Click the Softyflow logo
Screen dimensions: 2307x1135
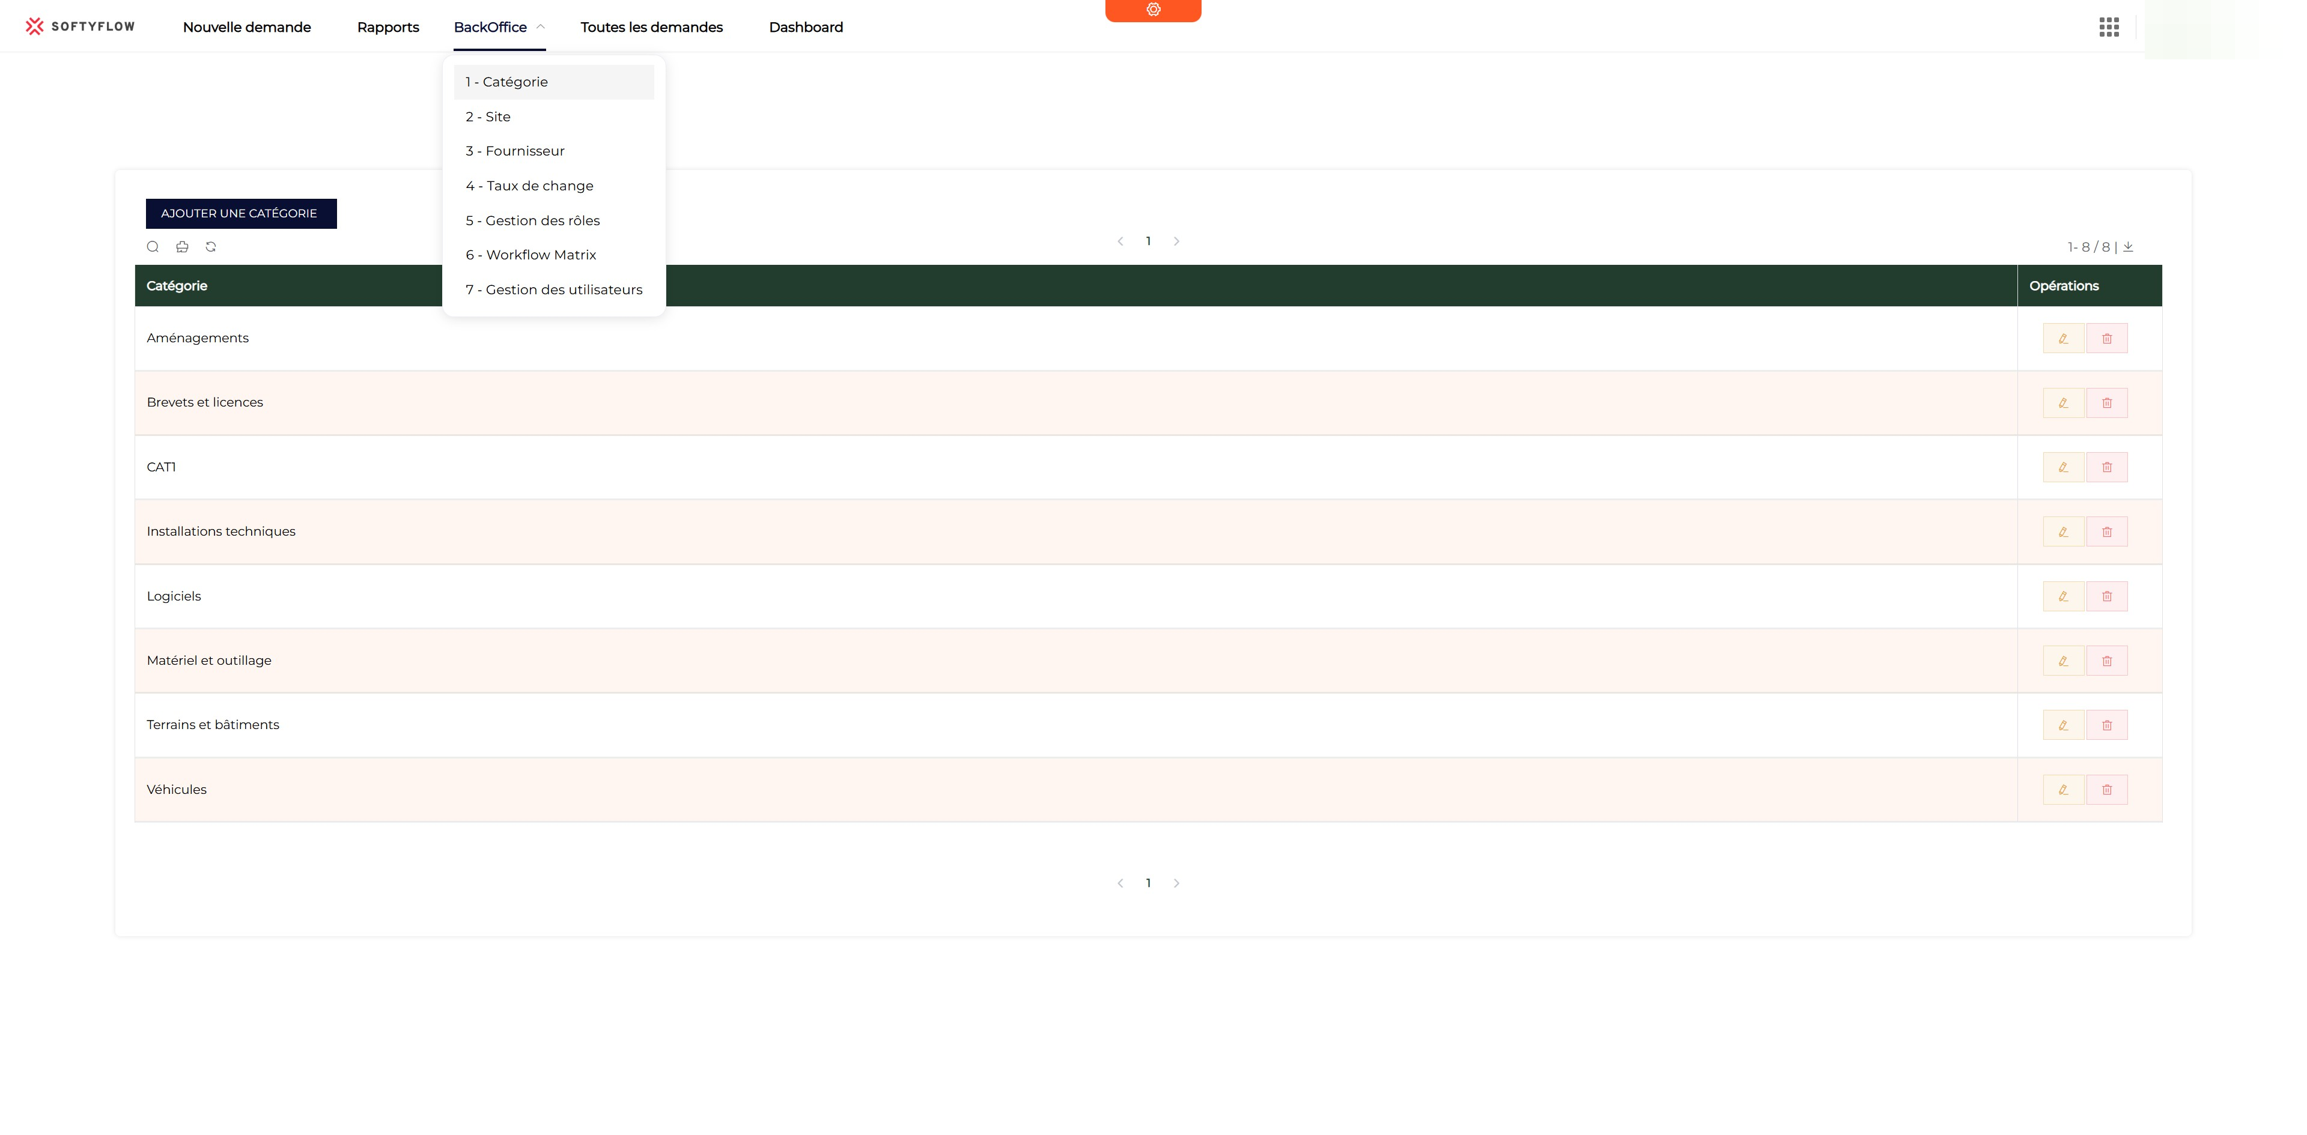[x=81, y=27]
